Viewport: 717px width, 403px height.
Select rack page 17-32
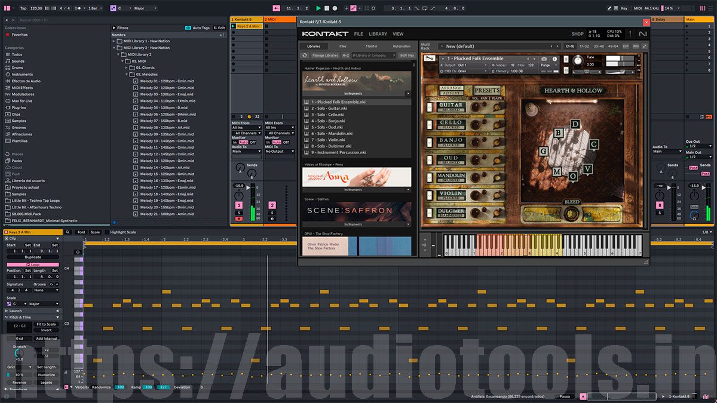[584, 46]
